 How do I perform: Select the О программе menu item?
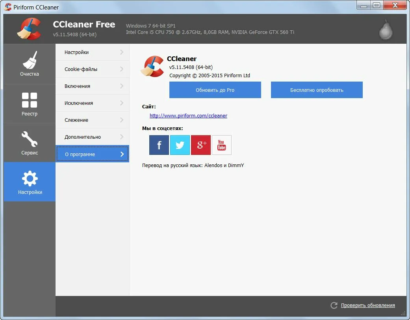pos(80,154)
